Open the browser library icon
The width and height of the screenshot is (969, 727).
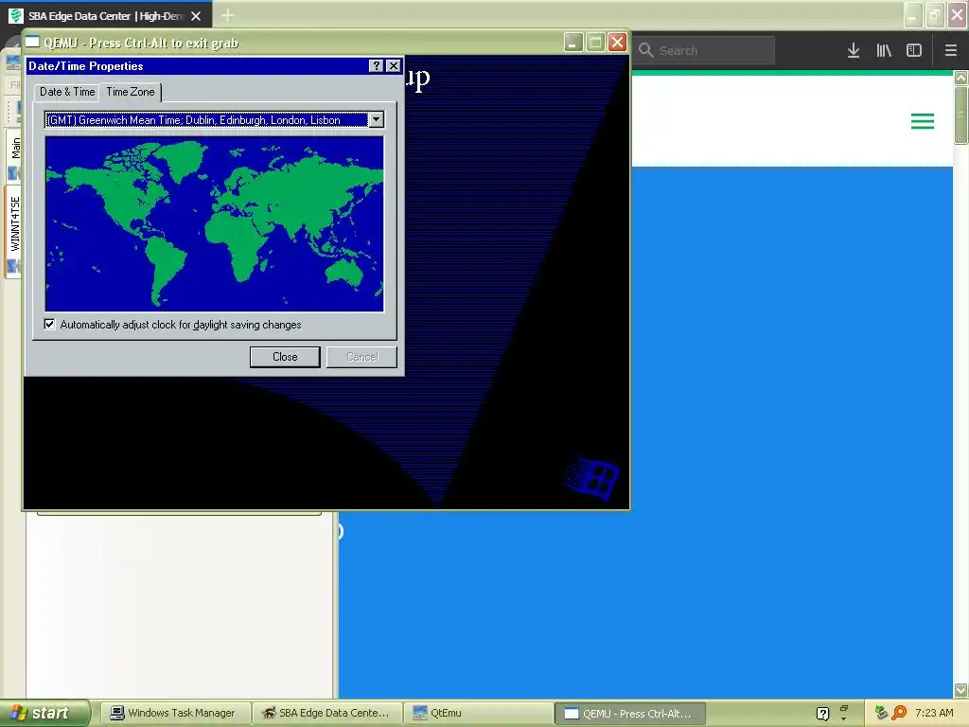(884, 51)
